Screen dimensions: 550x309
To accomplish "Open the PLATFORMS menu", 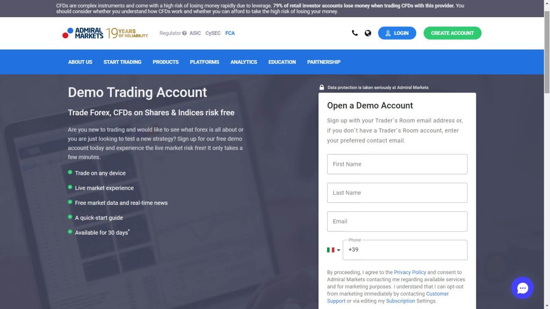I will pos(205,62).
